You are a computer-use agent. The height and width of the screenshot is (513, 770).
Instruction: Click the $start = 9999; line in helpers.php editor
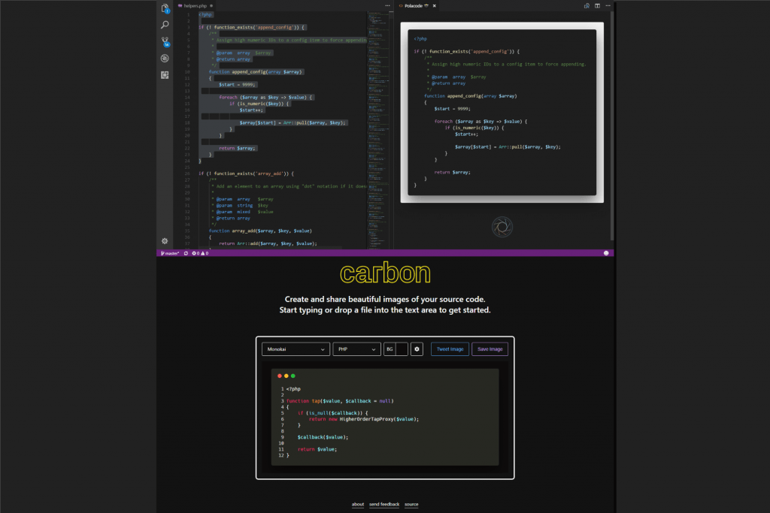click(x=237, y=85)
